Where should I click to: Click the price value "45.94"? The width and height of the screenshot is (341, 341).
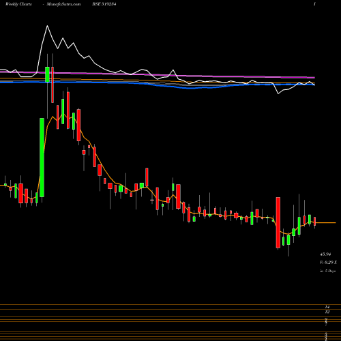[325, 254]
